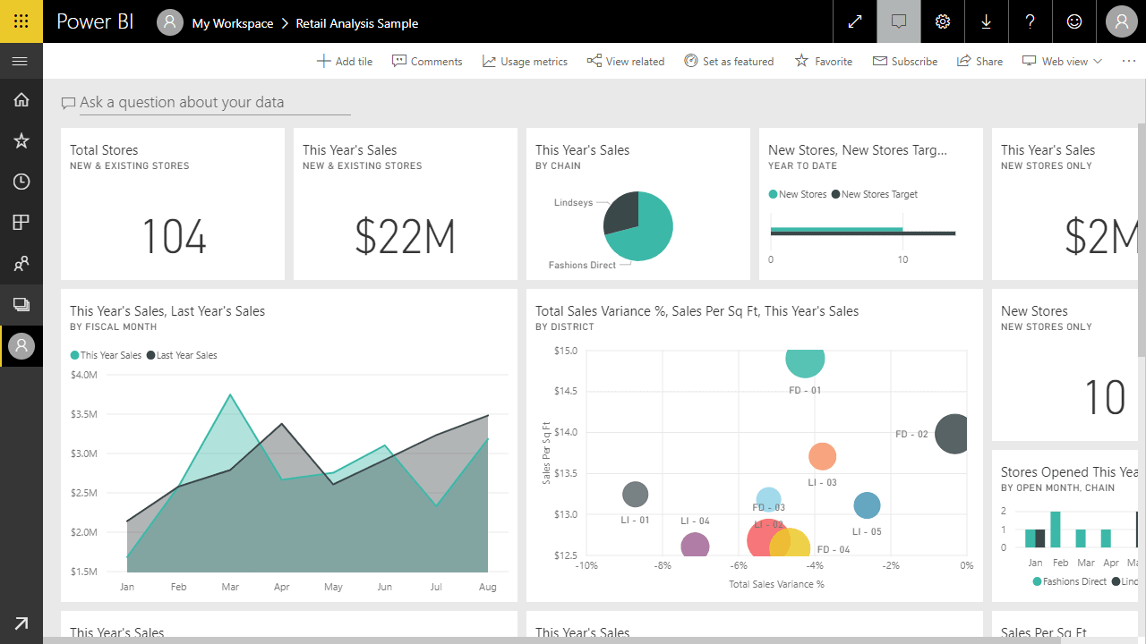Screen dimensions: 1146x644
Task: Click Last Year Sales legend swatch
Action: click(150, 355)
